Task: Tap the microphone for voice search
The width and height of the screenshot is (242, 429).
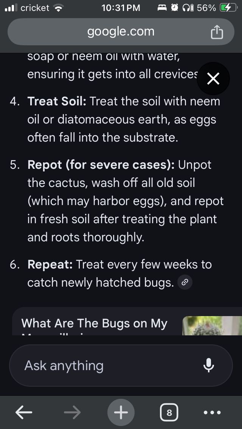Action: click(209, 365)
